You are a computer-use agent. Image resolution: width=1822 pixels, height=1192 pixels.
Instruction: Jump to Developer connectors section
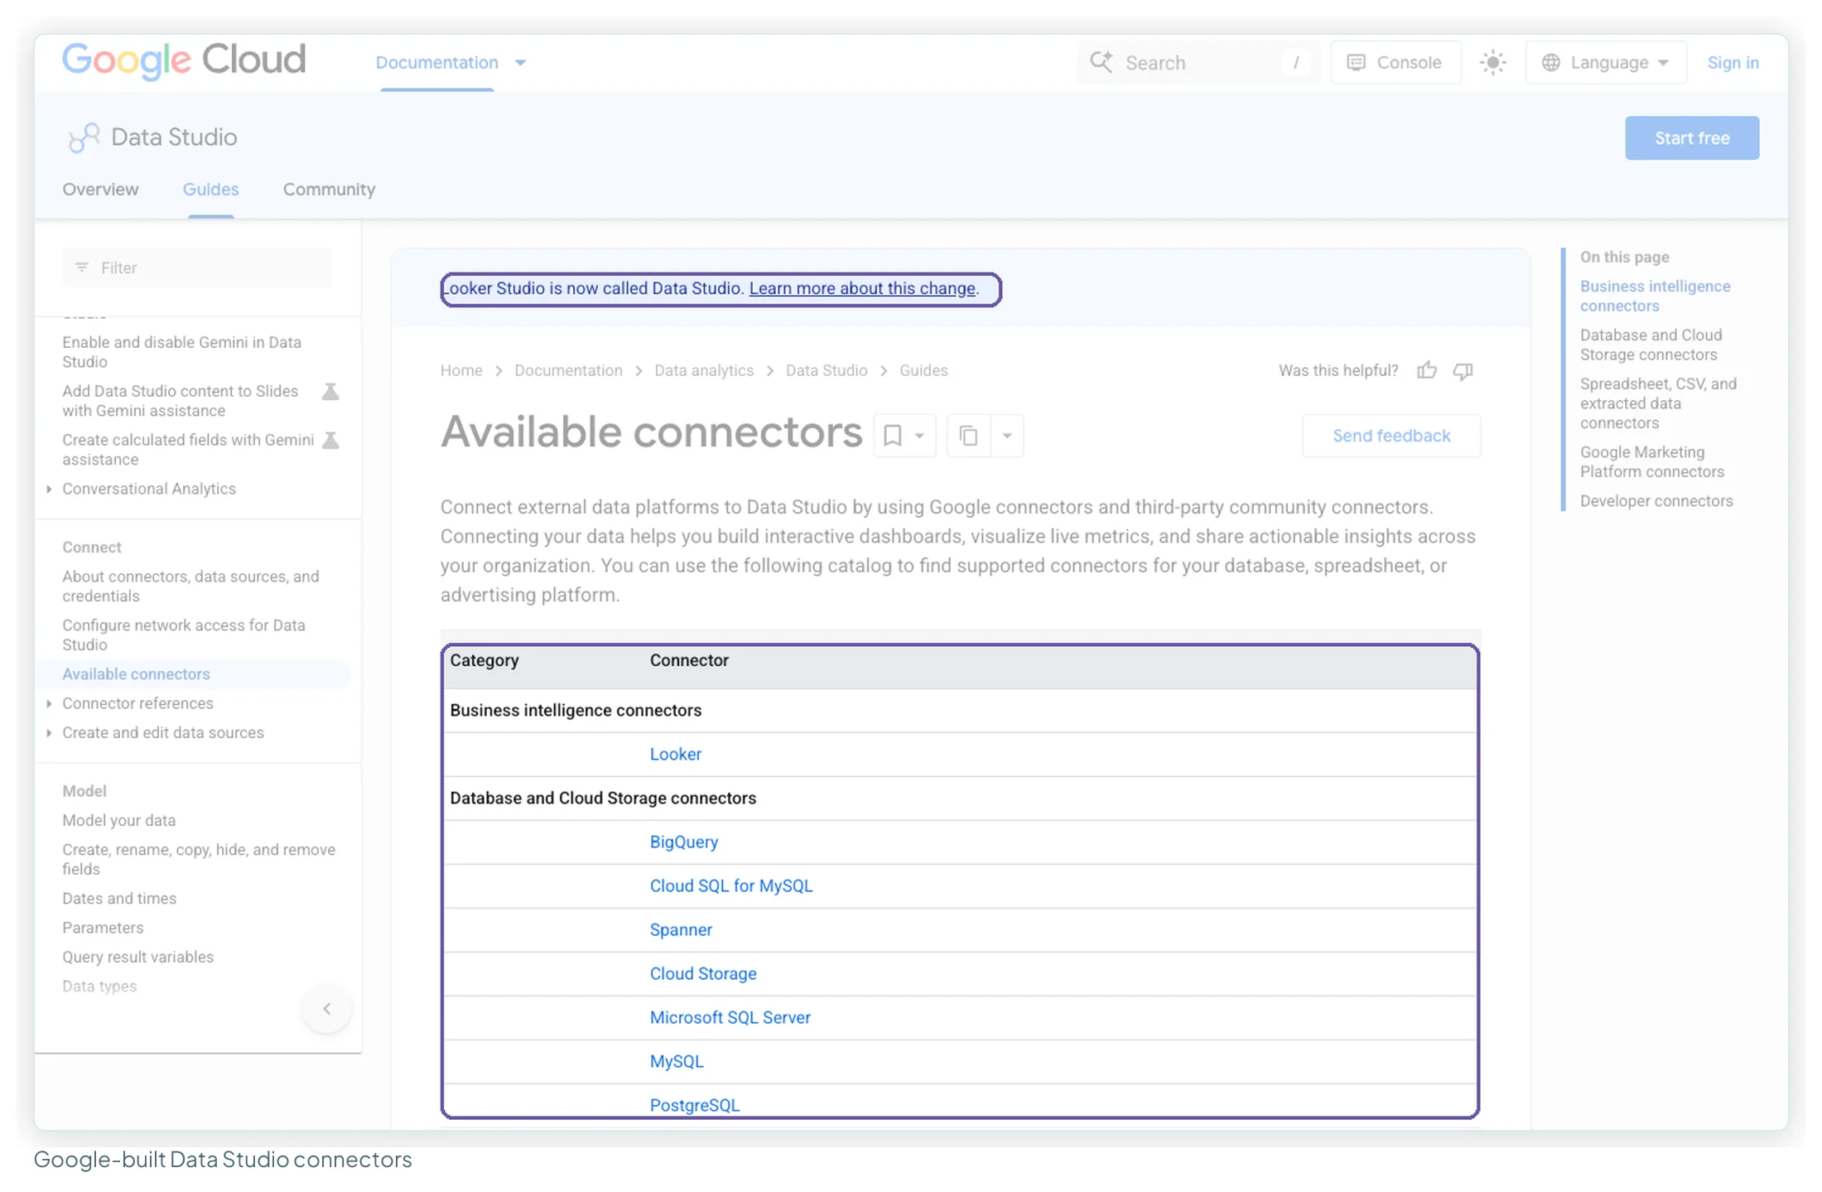1656,501
